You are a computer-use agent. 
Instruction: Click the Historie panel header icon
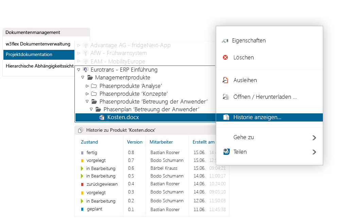pos(81,130)
